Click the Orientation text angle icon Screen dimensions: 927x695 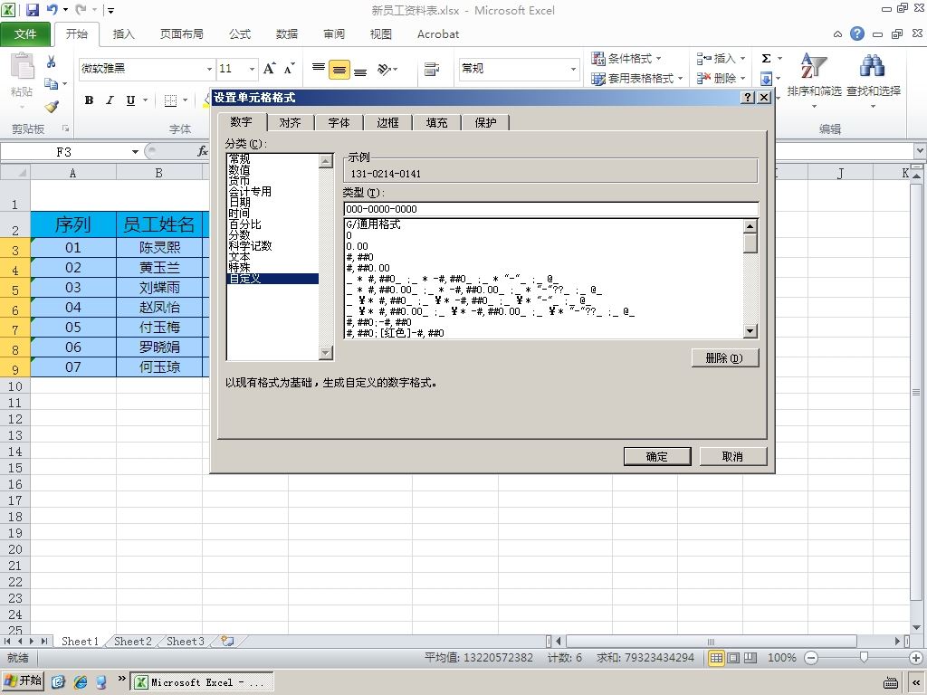[386, 69]
